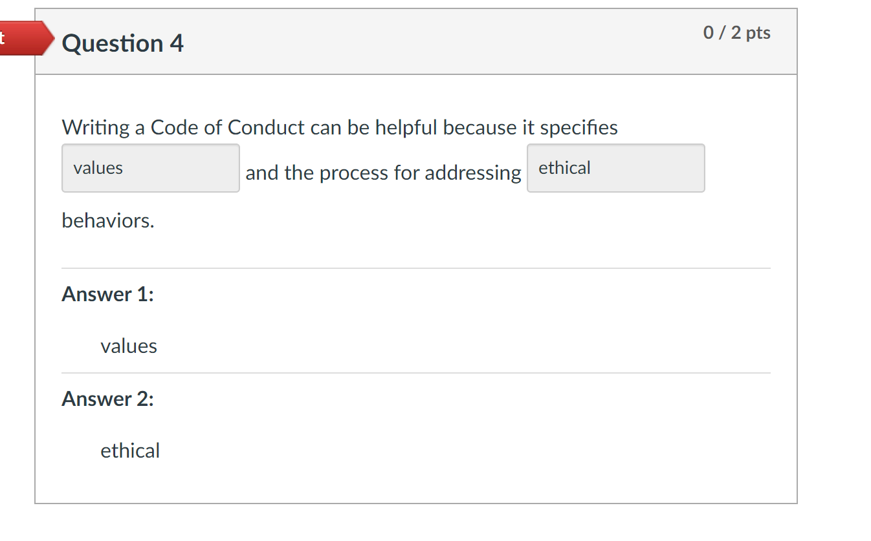871x541 pixels.
Task: Focus the first blank containing "values"
Action: [151, 168]
